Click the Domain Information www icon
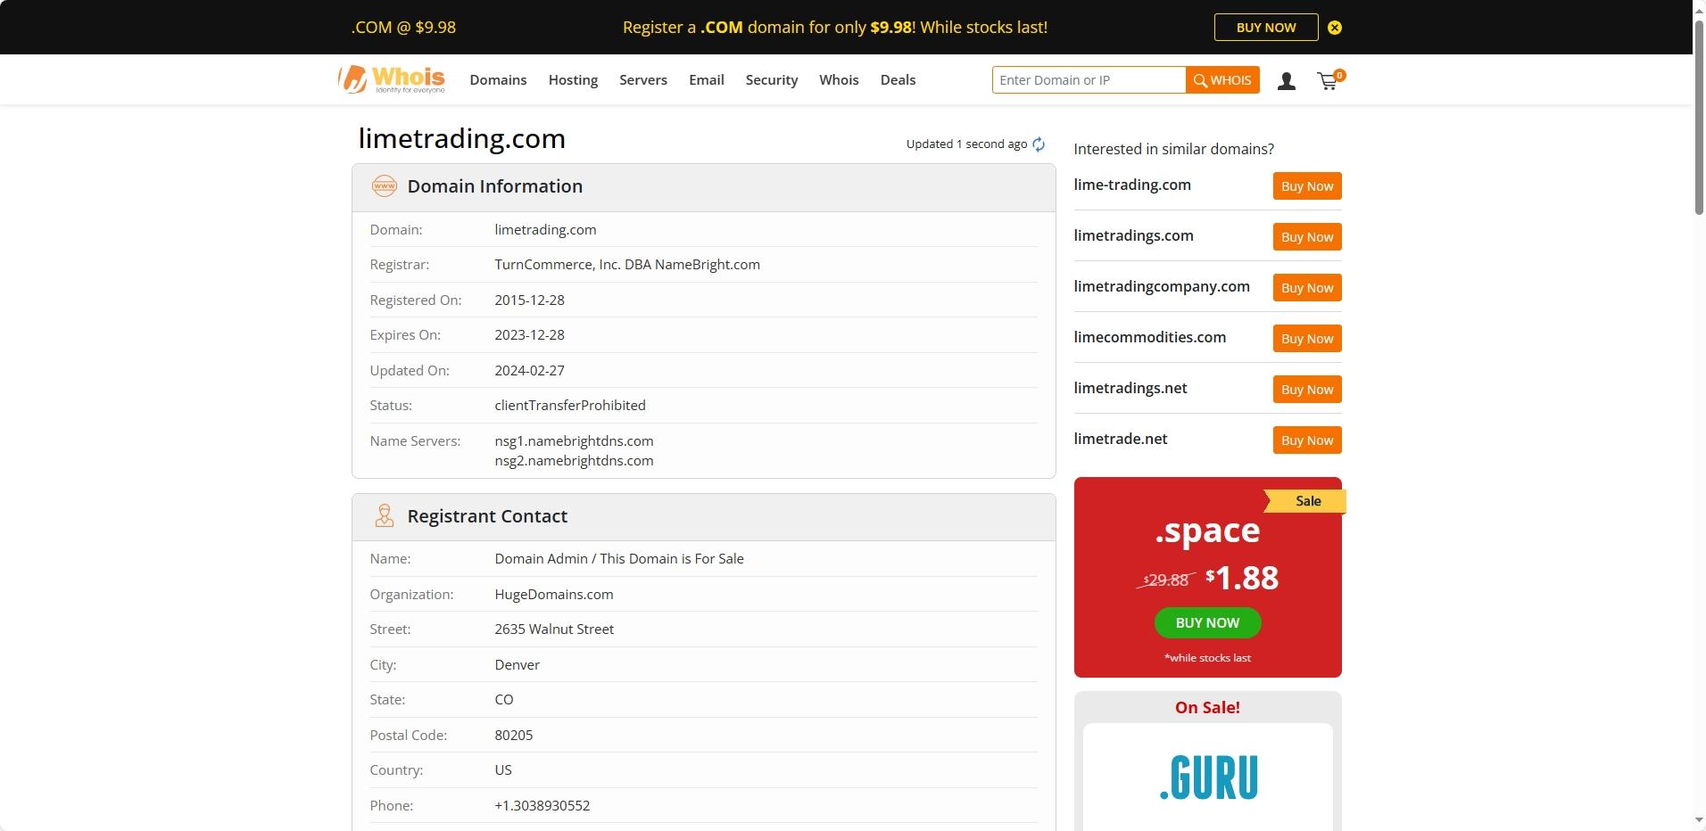 tap(384, 186)
